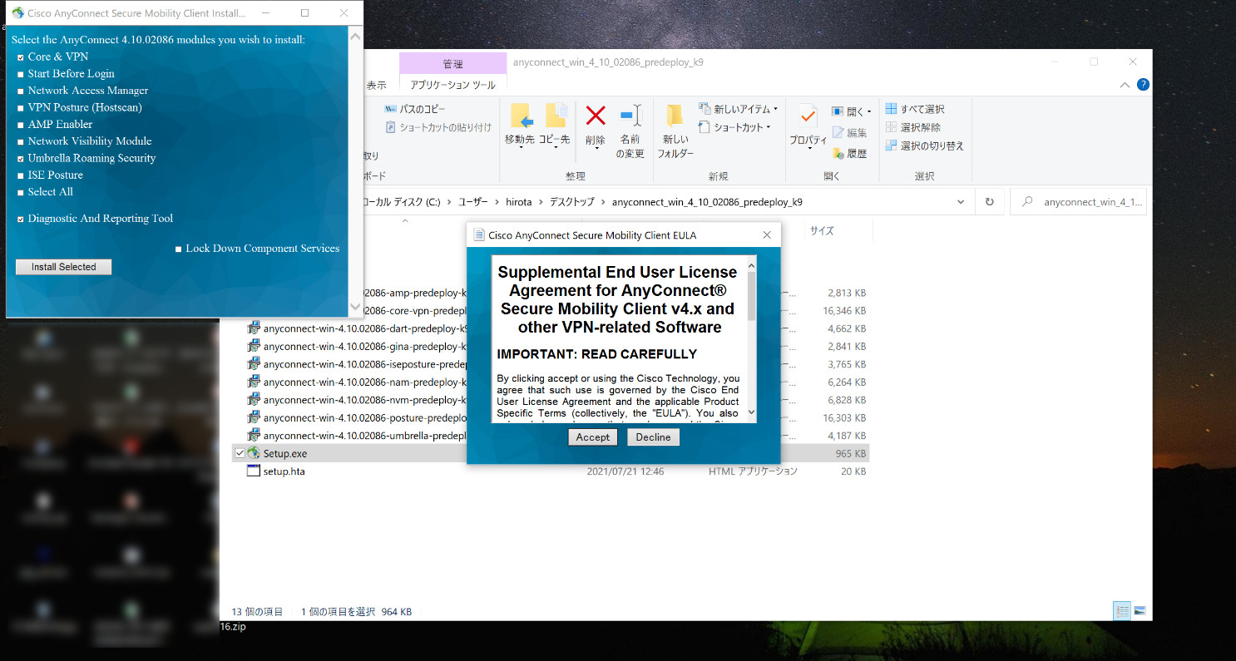
Task: Click the New Folder (新しいフォルダー) icon
Action: click(x=675, y=116)
